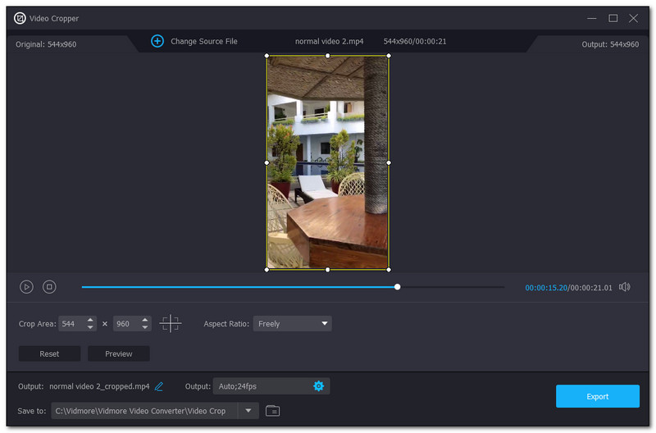Screen dimensions: 656x433
Task: Click the Play button
Action: click(26, 287)
